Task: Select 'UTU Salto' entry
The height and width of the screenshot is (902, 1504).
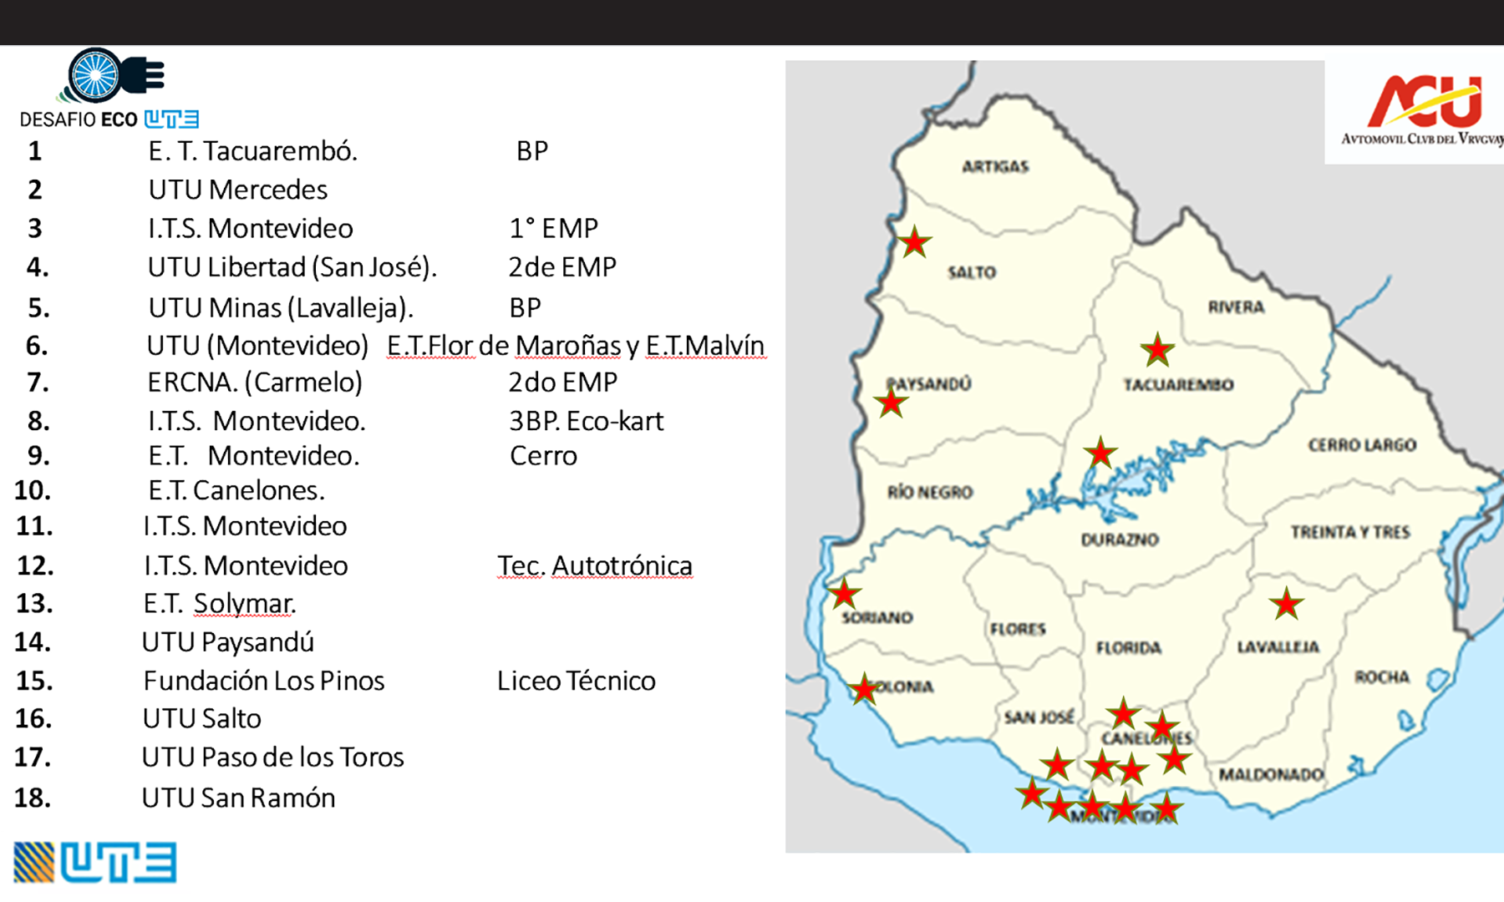Action: pos(201,719)
